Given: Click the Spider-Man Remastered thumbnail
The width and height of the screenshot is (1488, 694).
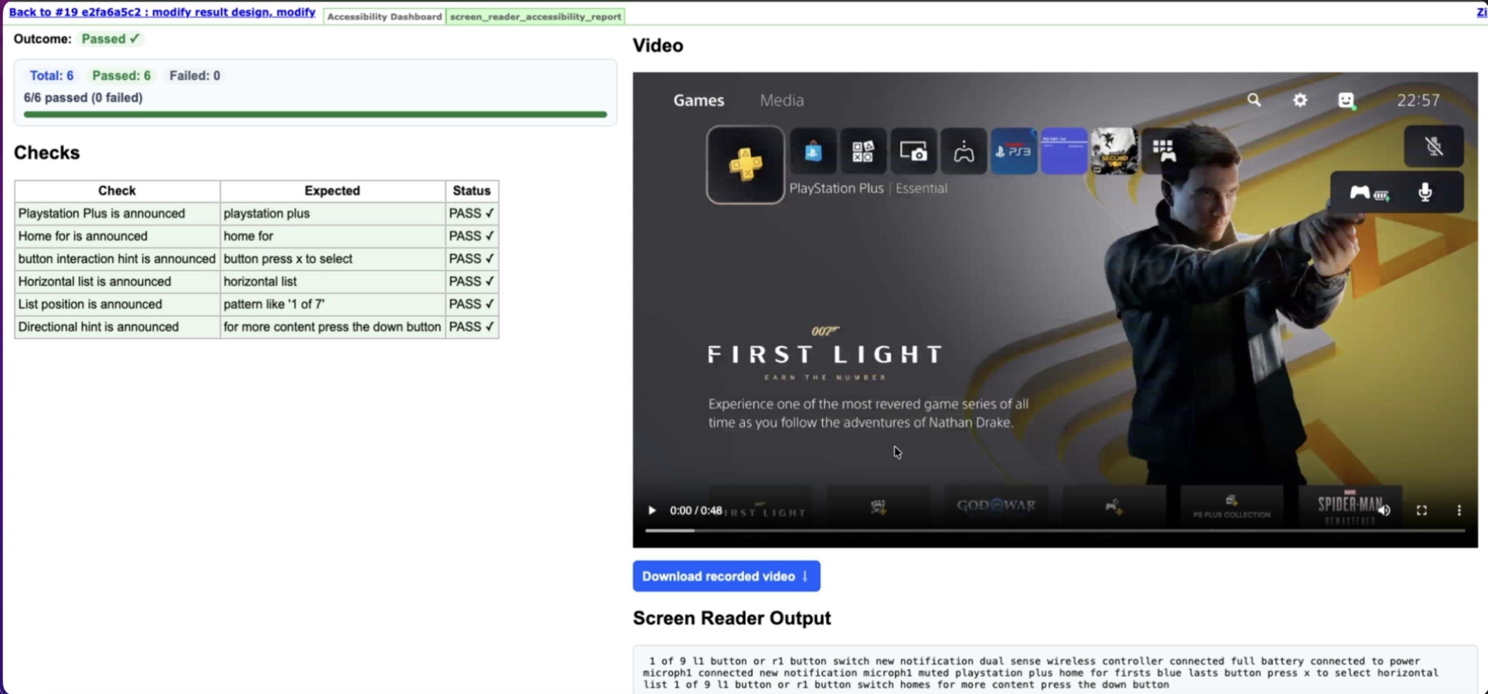Looking at the screenshot, I should [x=1350, y=506].
